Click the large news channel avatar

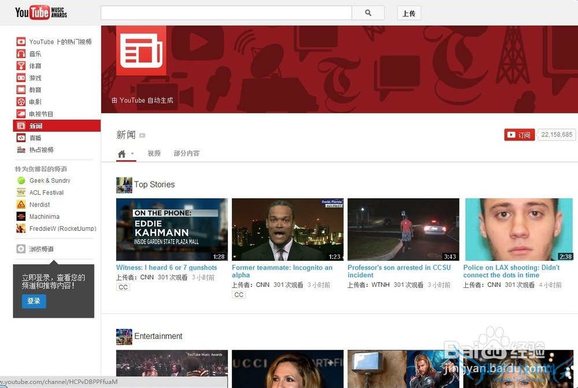pyautogui.click(x=141, y=50)
